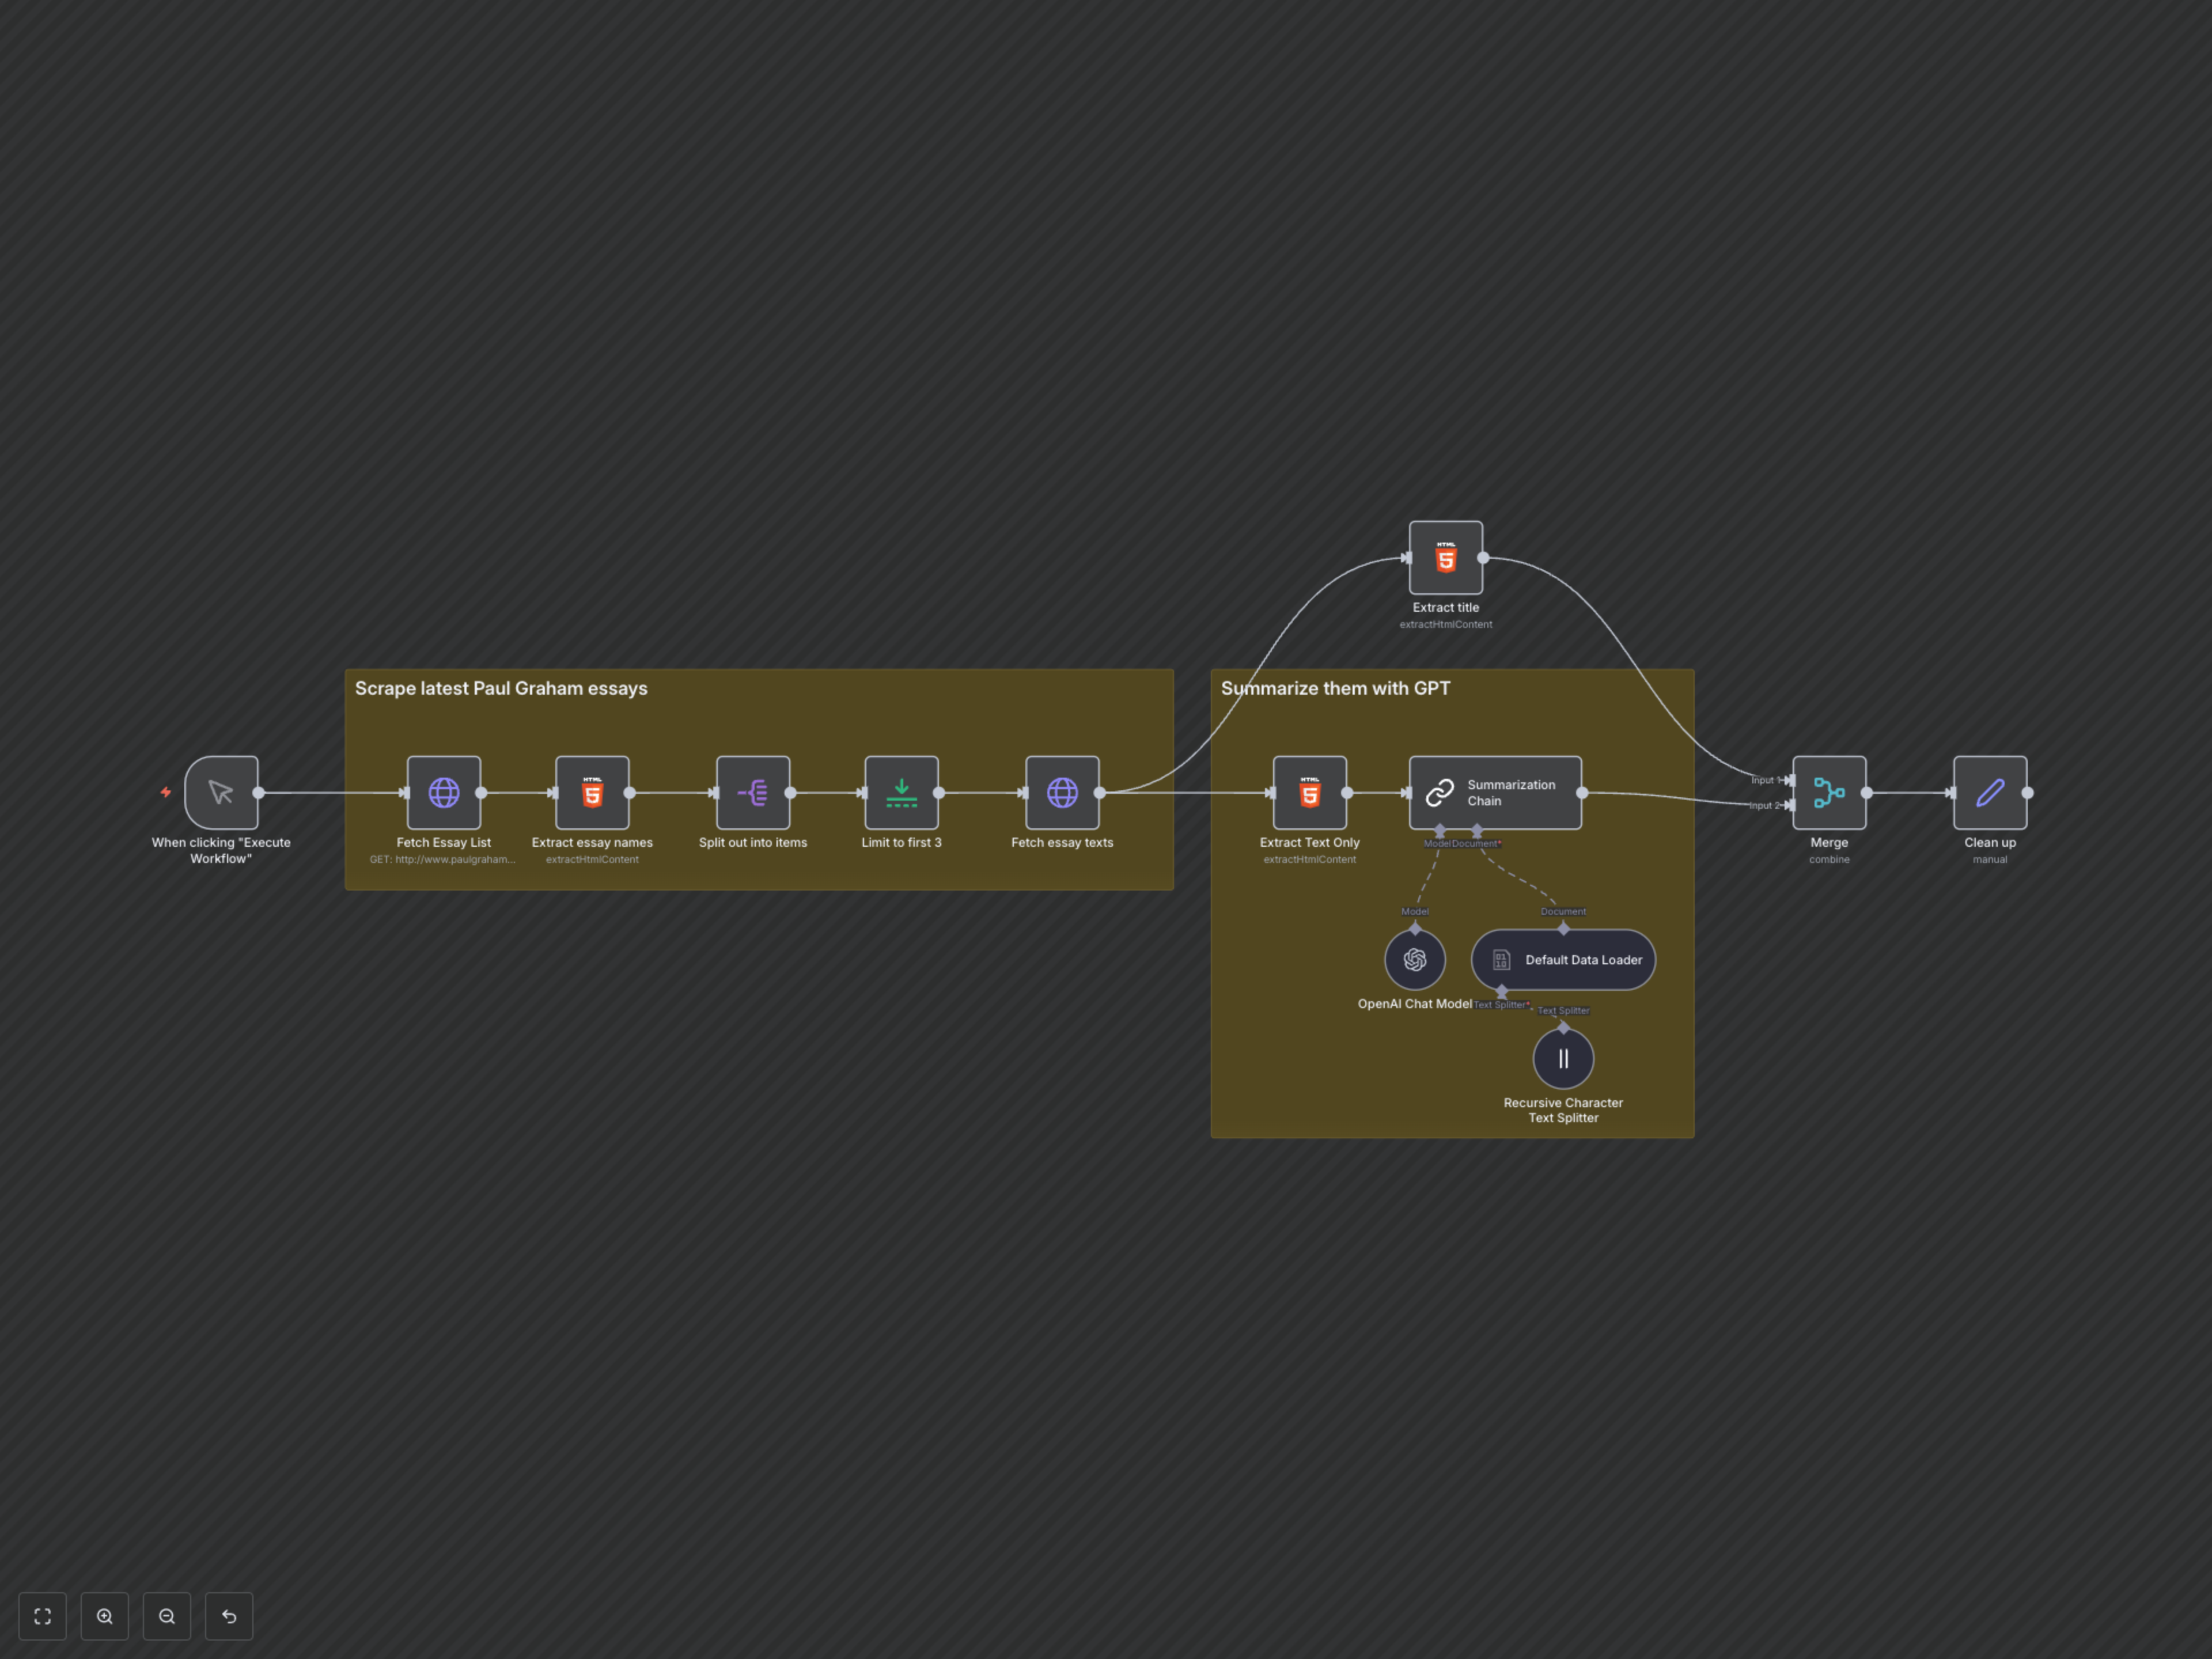Click the Fetch essay texts globe node
The image size is (2212, 1659).
click(x=1061, y=792)
